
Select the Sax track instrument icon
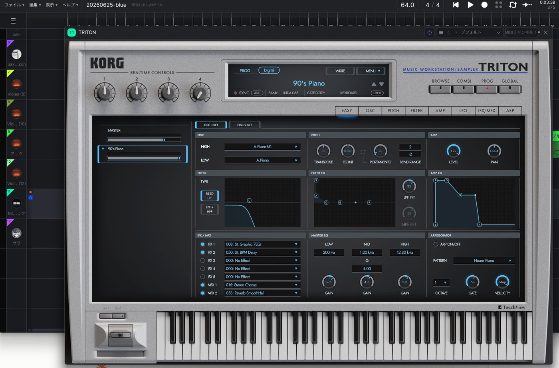[x=16, y=54]
